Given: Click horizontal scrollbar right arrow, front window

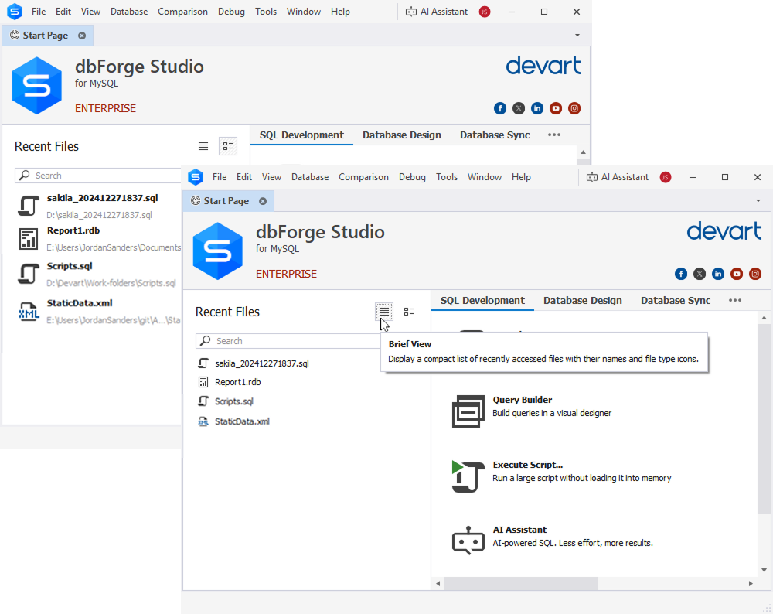Looking at the screenshot, I should 751,583.
